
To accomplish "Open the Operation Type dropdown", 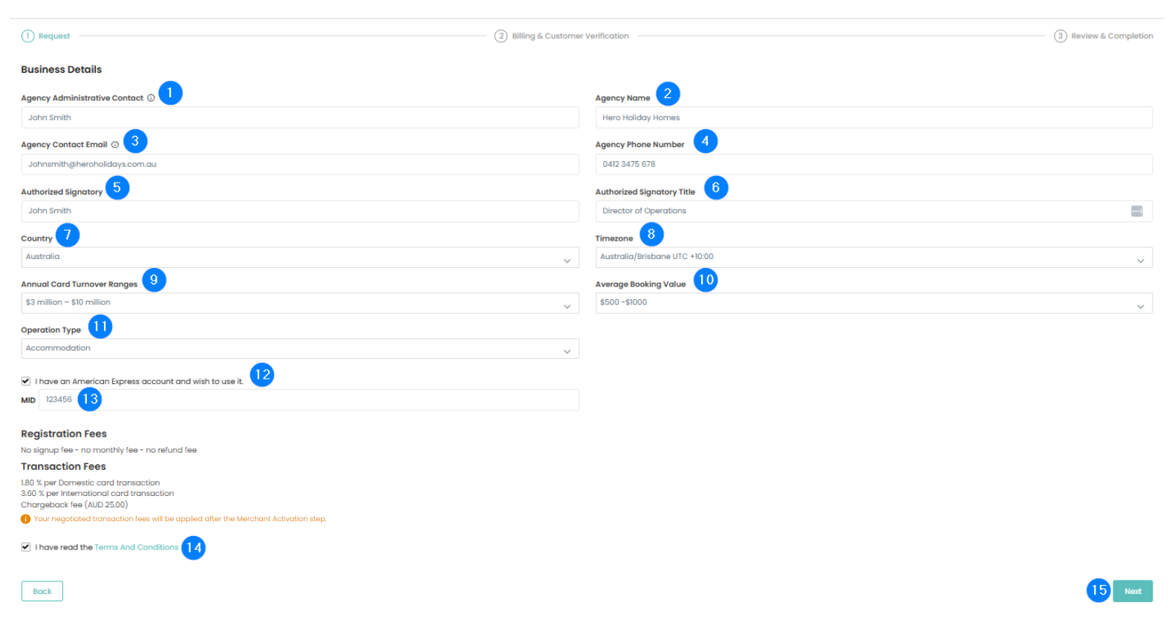I will pyautogui.click(x=299, y=349).
